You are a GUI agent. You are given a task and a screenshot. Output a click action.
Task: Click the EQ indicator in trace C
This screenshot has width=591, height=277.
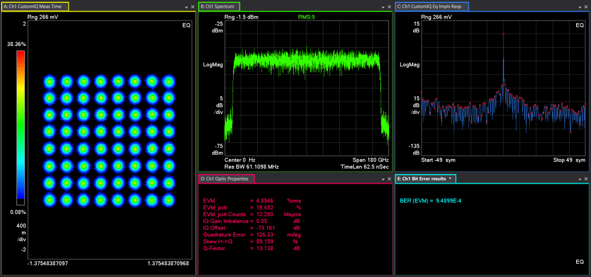[580, 25]
